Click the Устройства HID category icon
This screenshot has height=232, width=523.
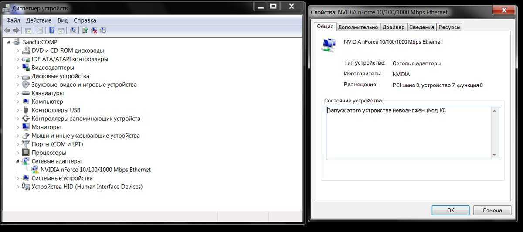click(x=26, y=187)
